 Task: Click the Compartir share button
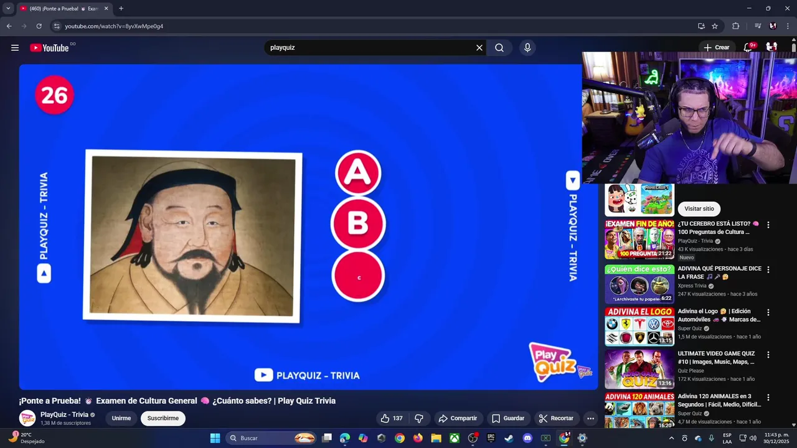click(458, 418)
